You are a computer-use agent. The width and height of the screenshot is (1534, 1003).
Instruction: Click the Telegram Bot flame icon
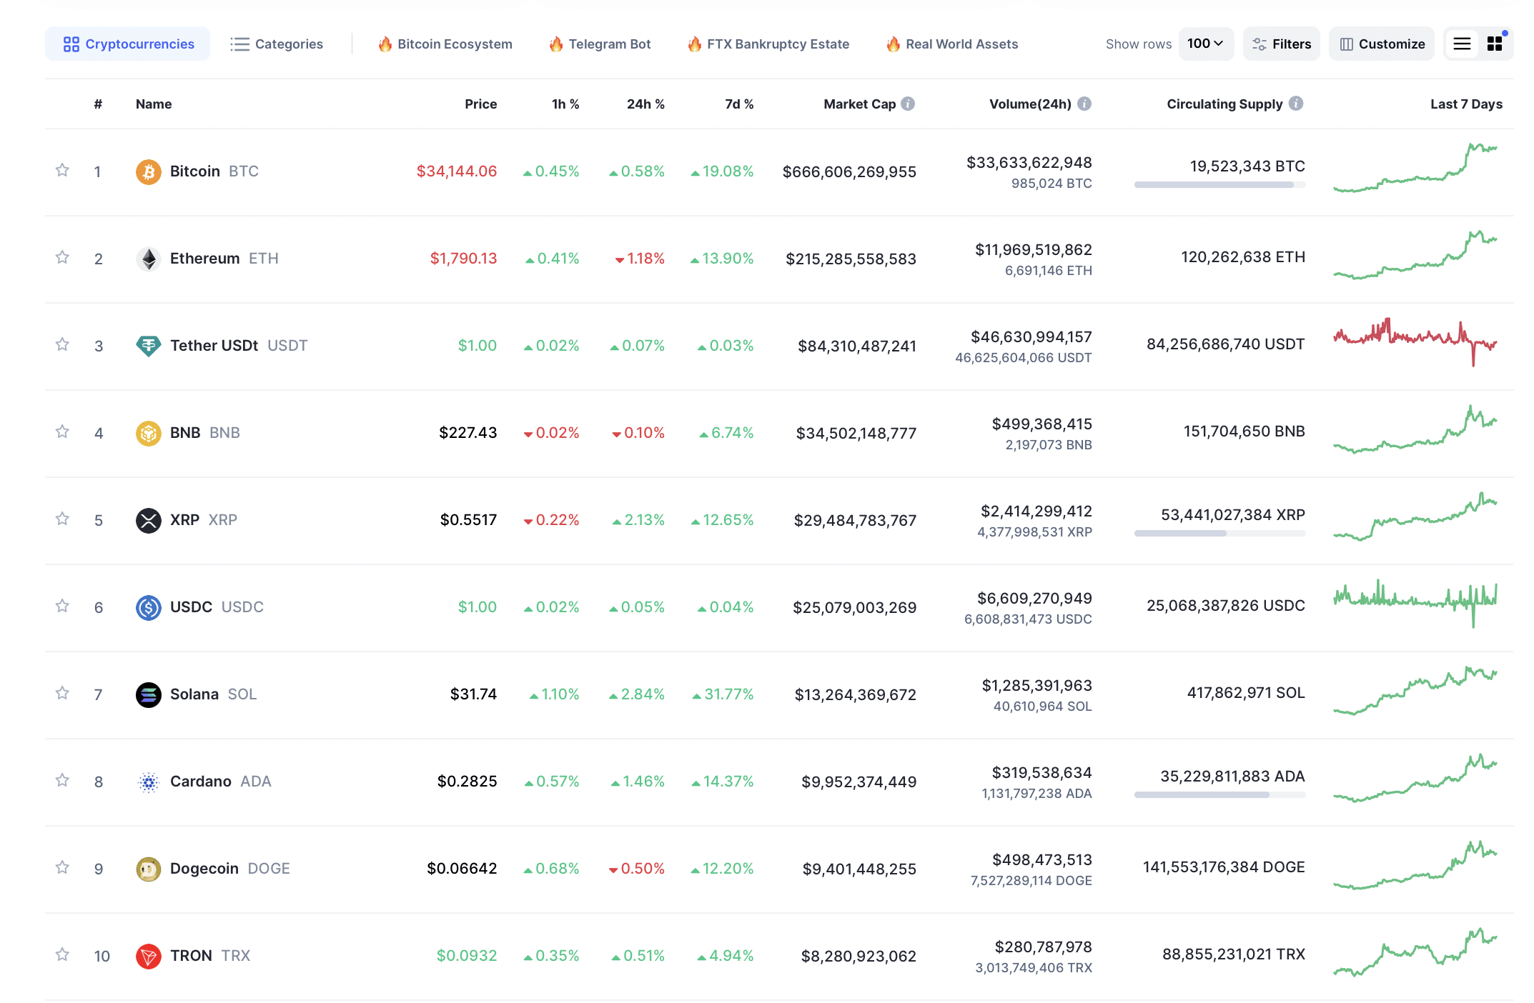point(556,44)
